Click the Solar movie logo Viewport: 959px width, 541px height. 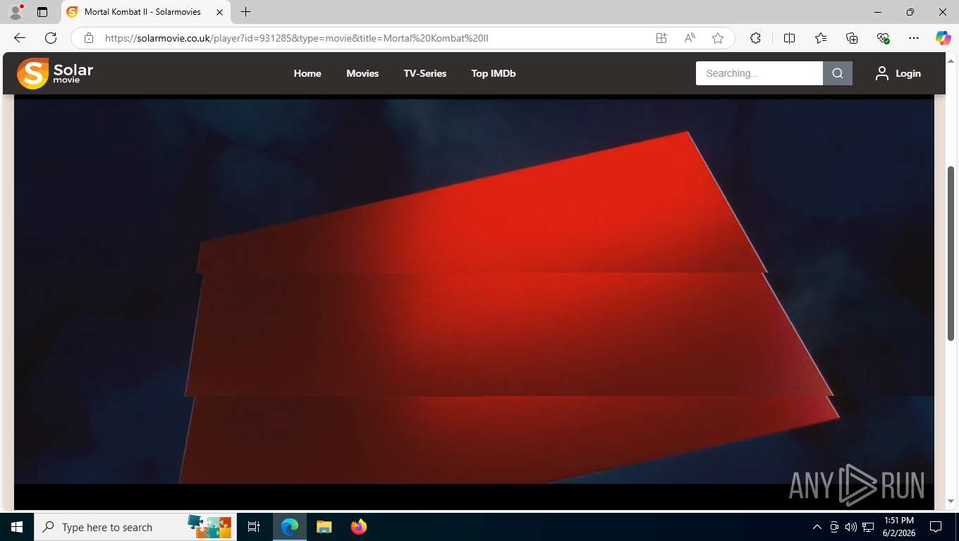55,73
